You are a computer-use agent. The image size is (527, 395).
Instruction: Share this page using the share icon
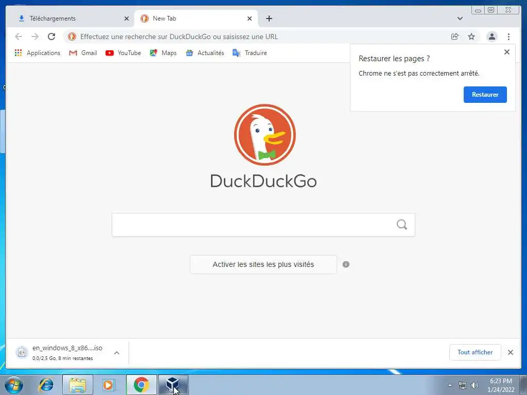click(x=455, y=37)
